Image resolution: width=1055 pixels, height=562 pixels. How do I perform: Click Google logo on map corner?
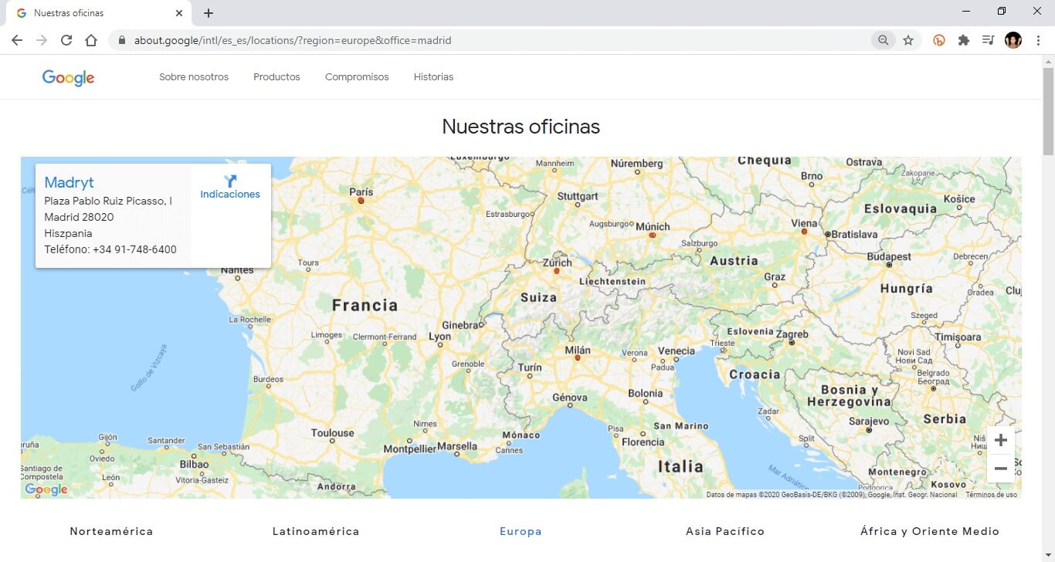46,489
